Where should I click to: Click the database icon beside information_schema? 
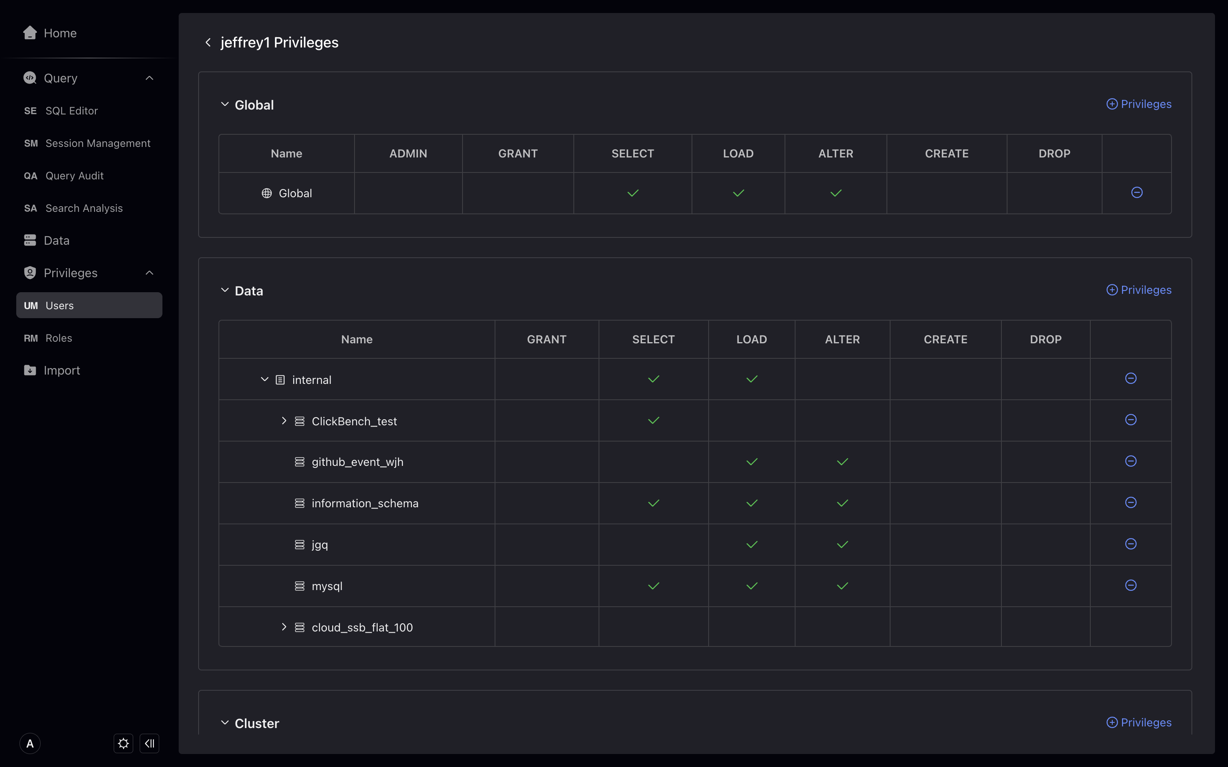tap(300, 503)
